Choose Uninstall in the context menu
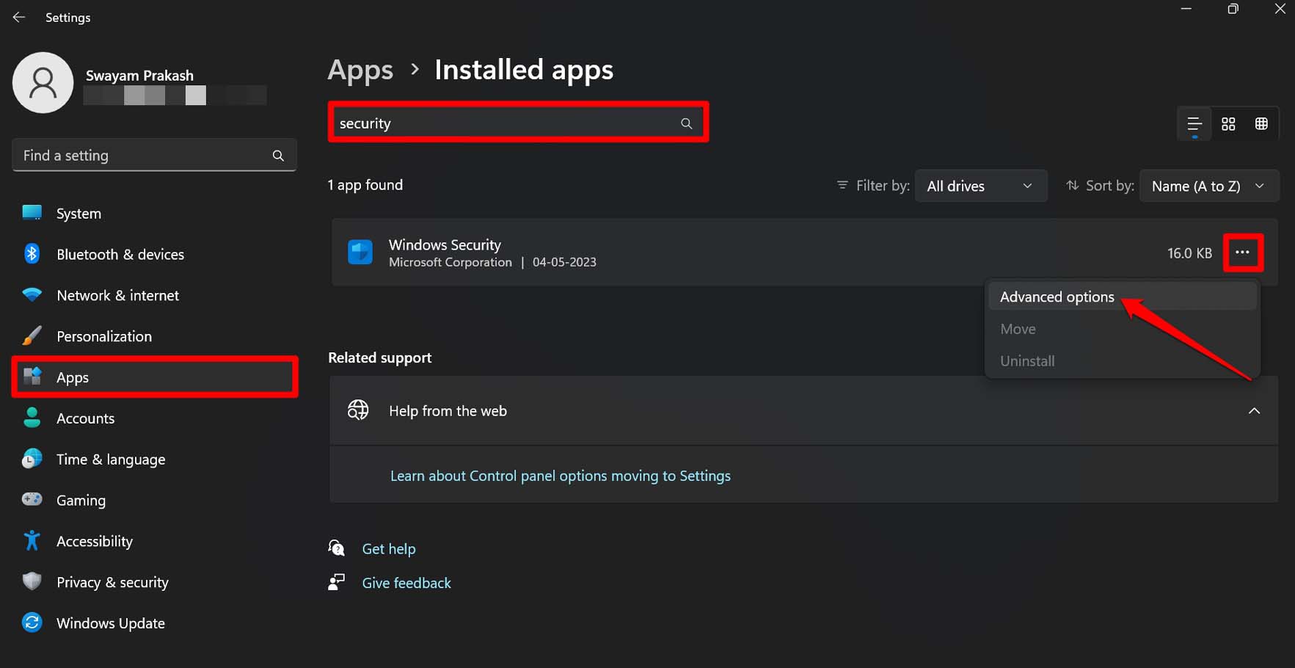This screenshot has width=1295, height=668. [1027, 361]
